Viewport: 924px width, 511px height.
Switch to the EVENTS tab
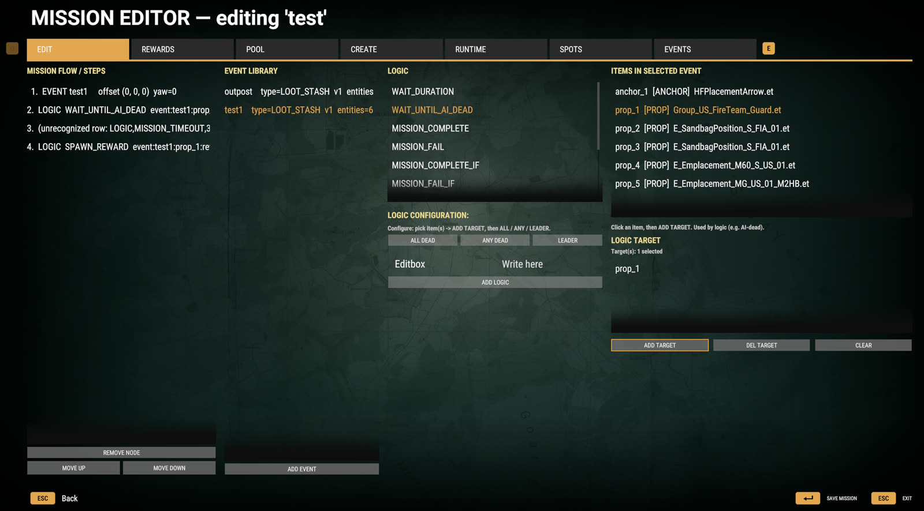coord(705,49)
